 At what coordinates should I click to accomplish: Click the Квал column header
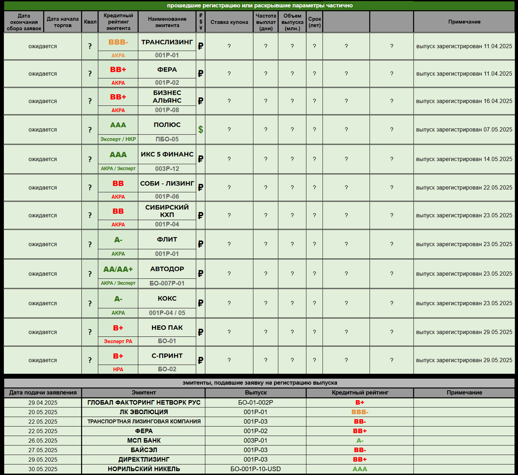90,22
